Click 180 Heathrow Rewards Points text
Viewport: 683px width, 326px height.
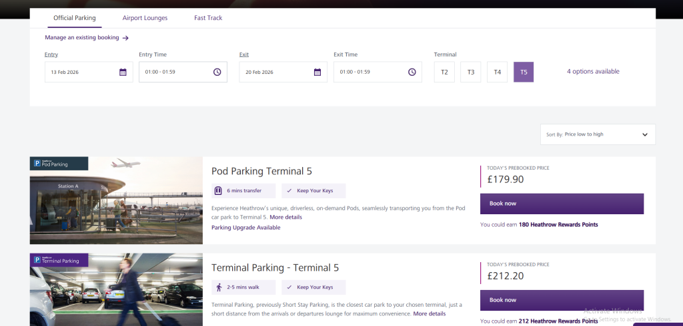coord(558,225)
